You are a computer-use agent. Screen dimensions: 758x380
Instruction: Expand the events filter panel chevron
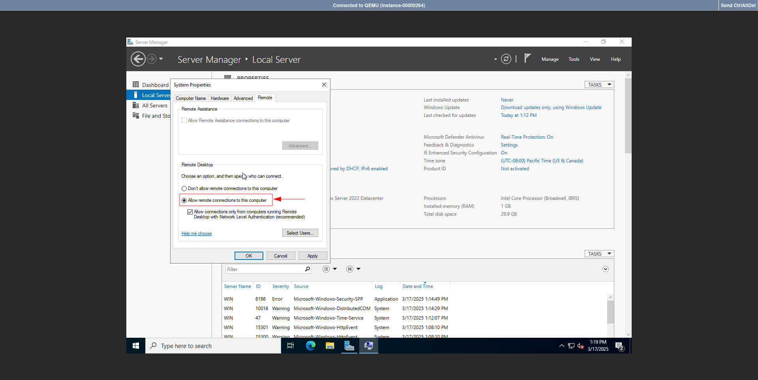[x=606, y=269]
